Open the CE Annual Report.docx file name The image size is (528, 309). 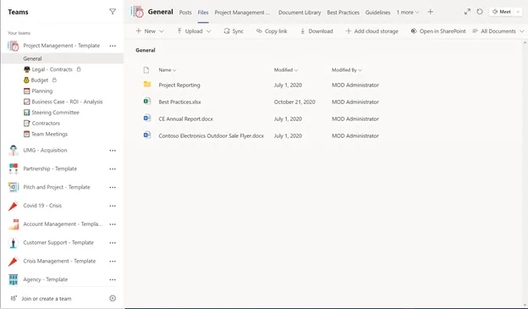coord(185,119)
